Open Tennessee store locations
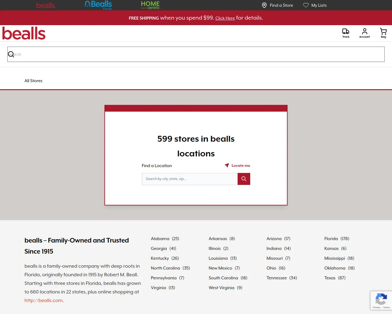Image resolution: width=392 pixels, height=314 pixels. point(282,278)
